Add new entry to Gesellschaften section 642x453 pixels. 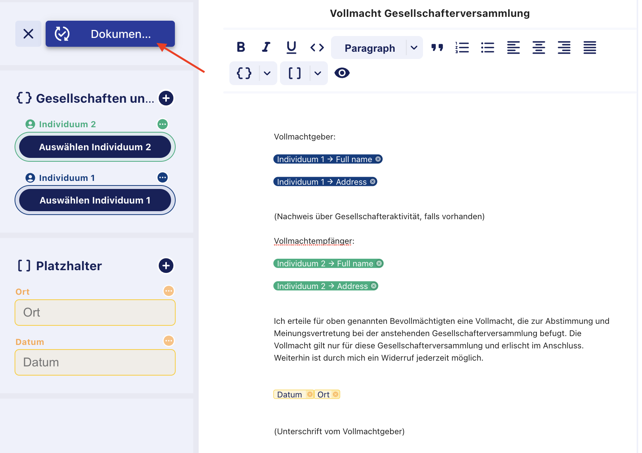pyautogui.click(x=166, y=98)
